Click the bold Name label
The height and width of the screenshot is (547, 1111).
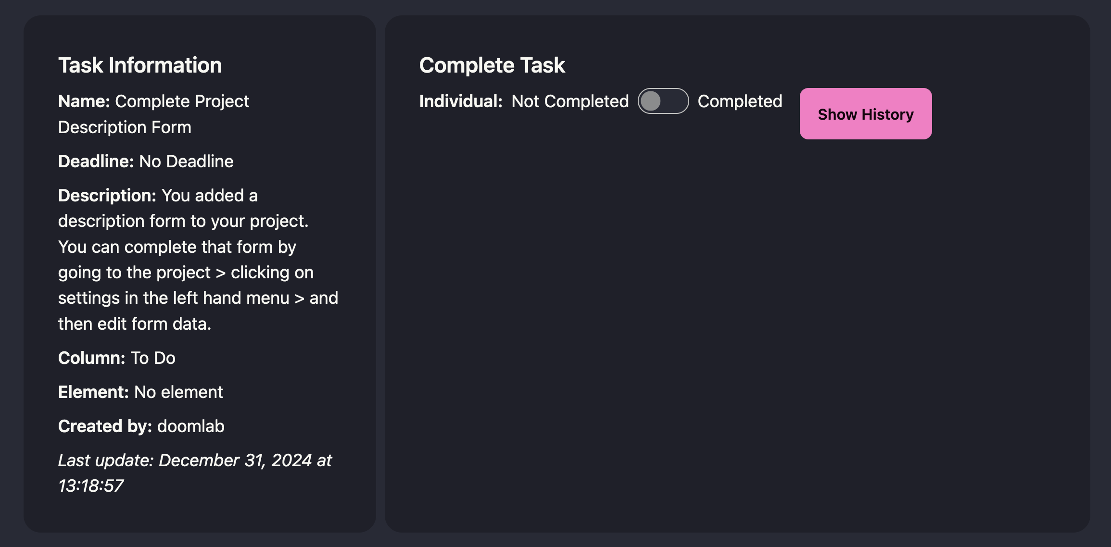click(x=84, y=101)
